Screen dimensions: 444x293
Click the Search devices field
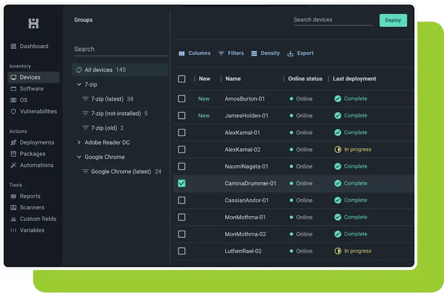[x=333, y=20]
